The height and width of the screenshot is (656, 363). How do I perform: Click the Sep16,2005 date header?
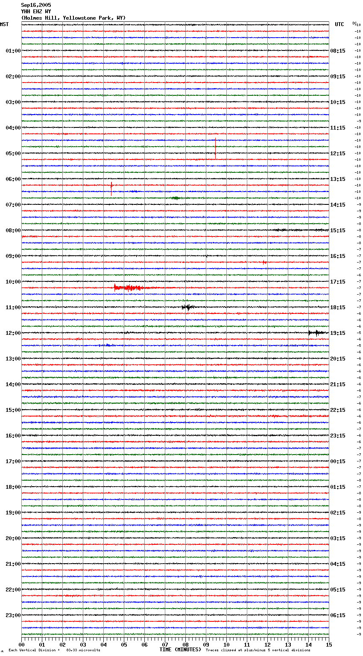(x=36, y=5)
